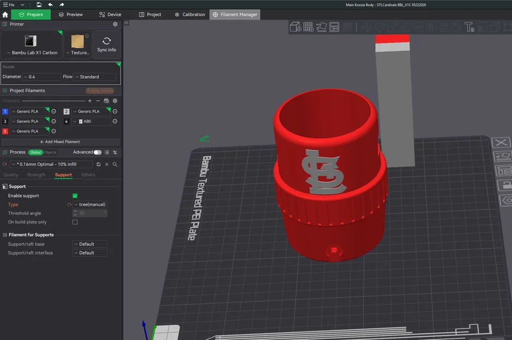Viewport: 512px width, 340px height.
Task: Click Add Mixed Filament button
Action: pyautogui.click(x=60, y=142)
